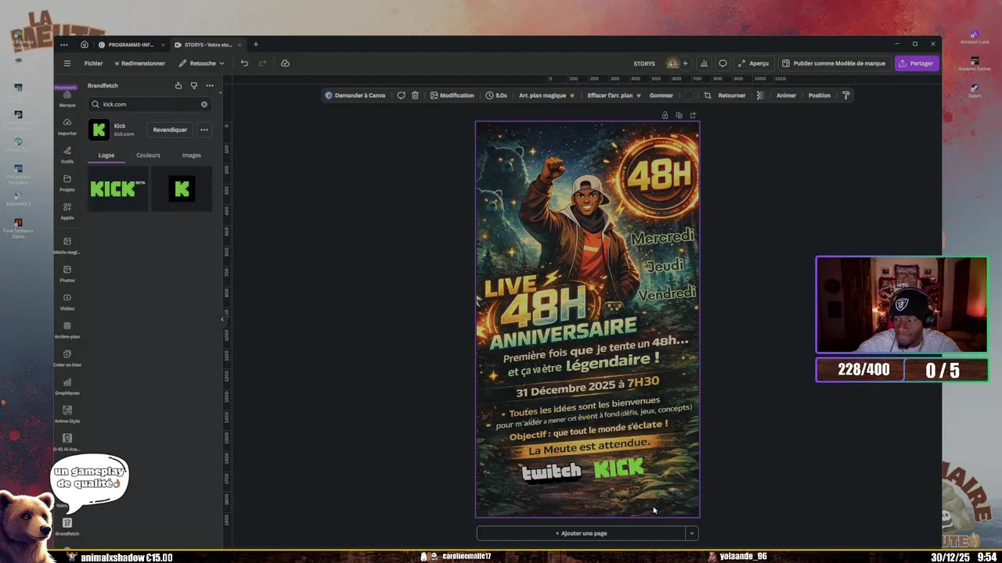Open a new tab with plus button
The image size is (1002, 563).
point(256,45)
